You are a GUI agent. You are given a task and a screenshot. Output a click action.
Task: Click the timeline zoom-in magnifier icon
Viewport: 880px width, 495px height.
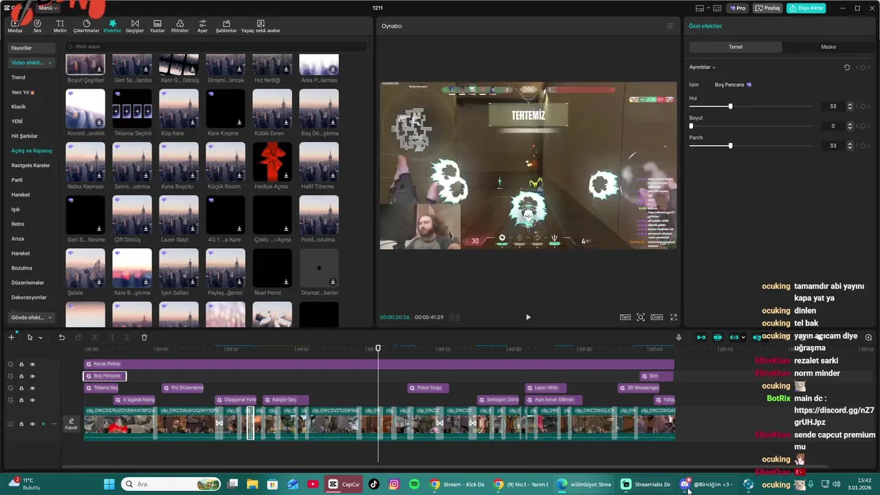[x=868, y=337]
